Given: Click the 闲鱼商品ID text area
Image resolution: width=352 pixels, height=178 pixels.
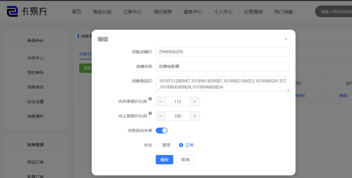Looking at the screenshot, I should point(222,84).
